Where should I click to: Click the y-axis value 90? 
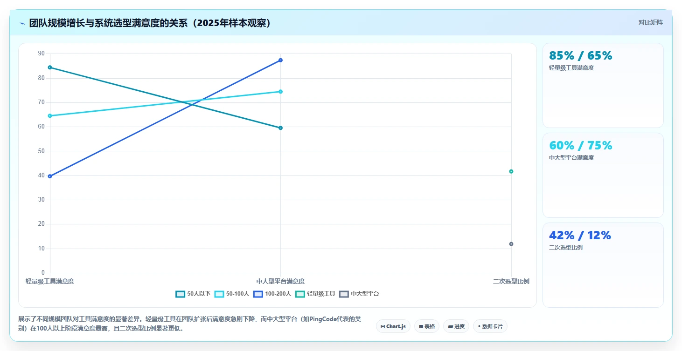(x=41, y=54)
